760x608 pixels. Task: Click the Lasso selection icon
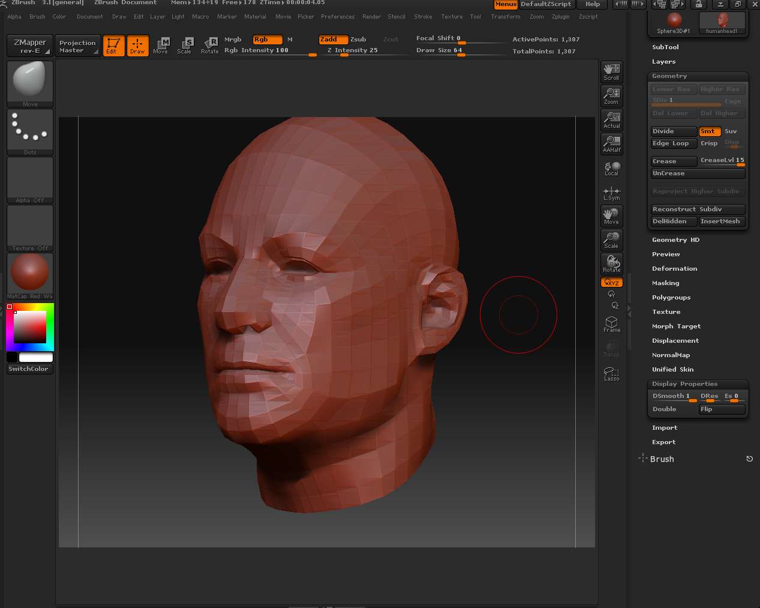point(611,374)
